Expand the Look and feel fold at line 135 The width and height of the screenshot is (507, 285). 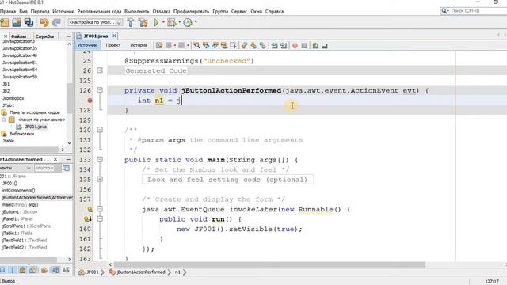tap(100, 180)
